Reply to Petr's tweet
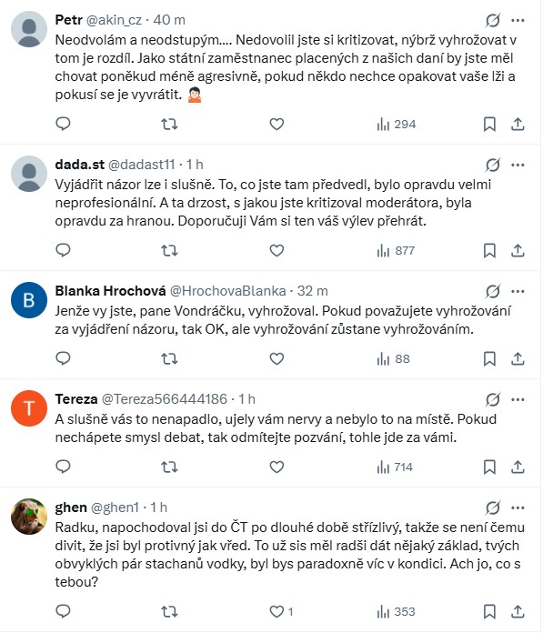The image size is (553, 633). click(63, 124)
